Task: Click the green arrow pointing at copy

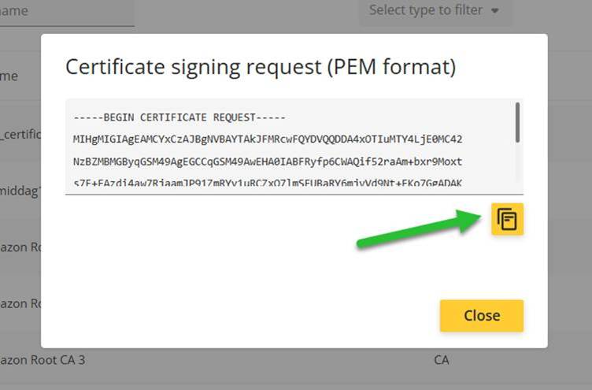Action: (419, 228)
